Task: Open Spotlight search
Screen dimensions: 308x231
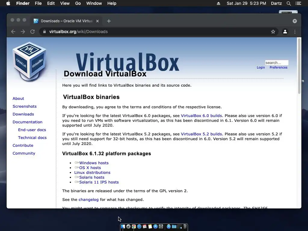Action: 288,3
